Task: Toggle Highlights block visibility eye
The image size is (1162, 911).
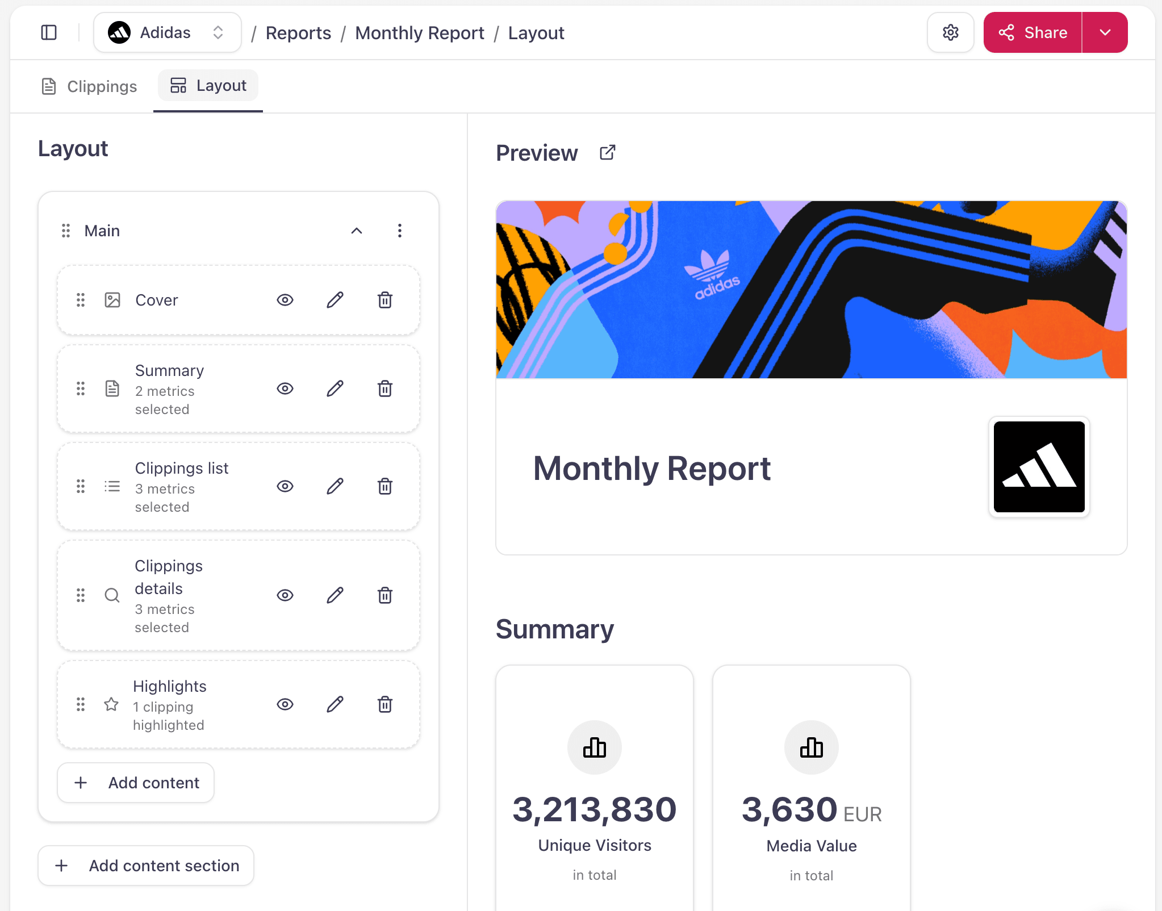Action: click(x=285, y=704)
